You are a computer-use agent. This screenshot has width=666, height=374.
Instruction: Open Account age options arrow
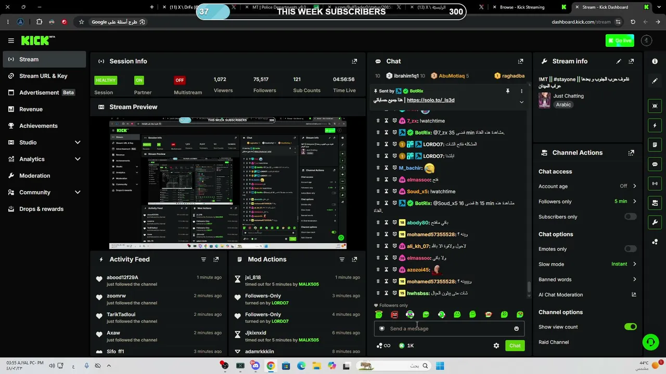tap(634, 186)
